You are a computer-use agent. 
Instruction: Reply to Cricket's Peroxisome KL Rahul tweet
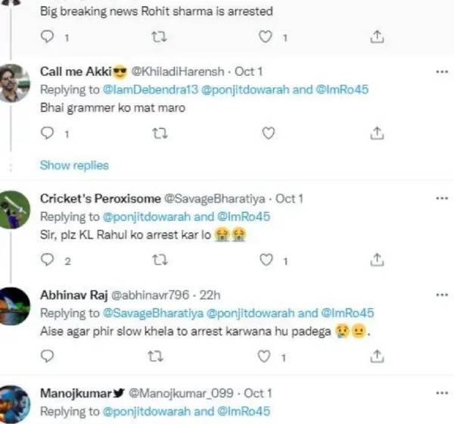(48, 260)
